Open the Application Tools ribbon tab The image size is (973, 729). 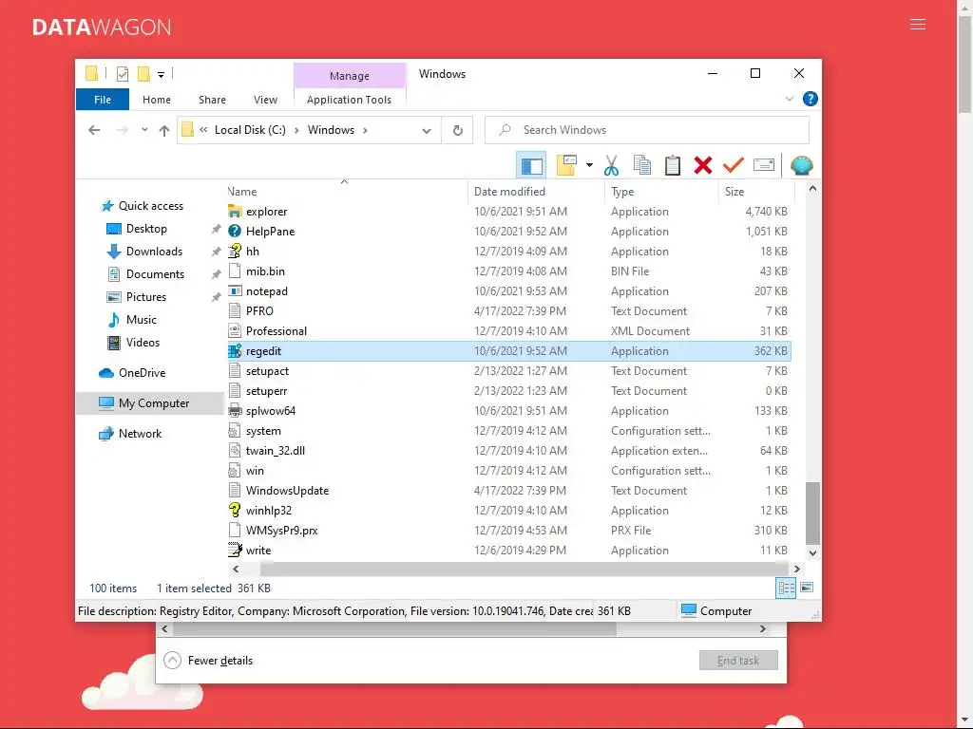click(349, 99)
